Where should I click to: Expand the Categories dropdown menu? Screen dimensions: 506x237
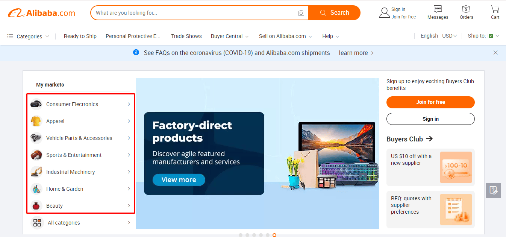[x=28, y=36]
